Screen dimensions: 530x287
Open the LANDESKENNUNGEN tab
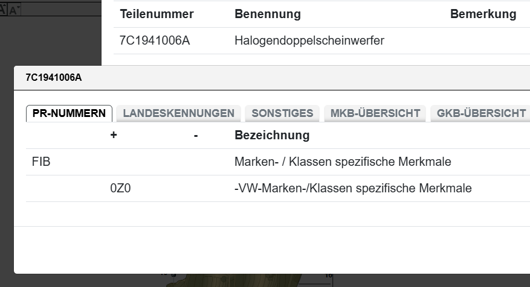[178, 113]
